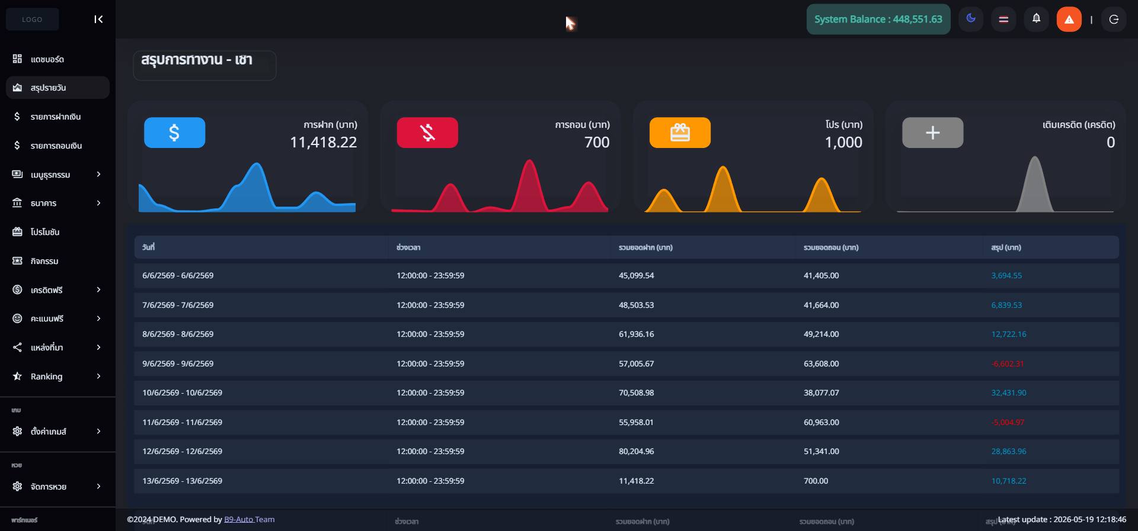
Task: Click the blue dollar deposit icon
Action: [175, 133]
